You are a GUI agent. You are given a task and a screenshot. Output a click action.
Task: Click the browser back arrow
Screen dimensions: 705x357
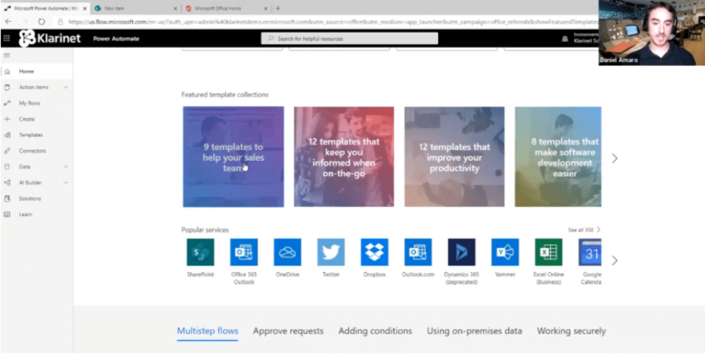coord(8,21)
